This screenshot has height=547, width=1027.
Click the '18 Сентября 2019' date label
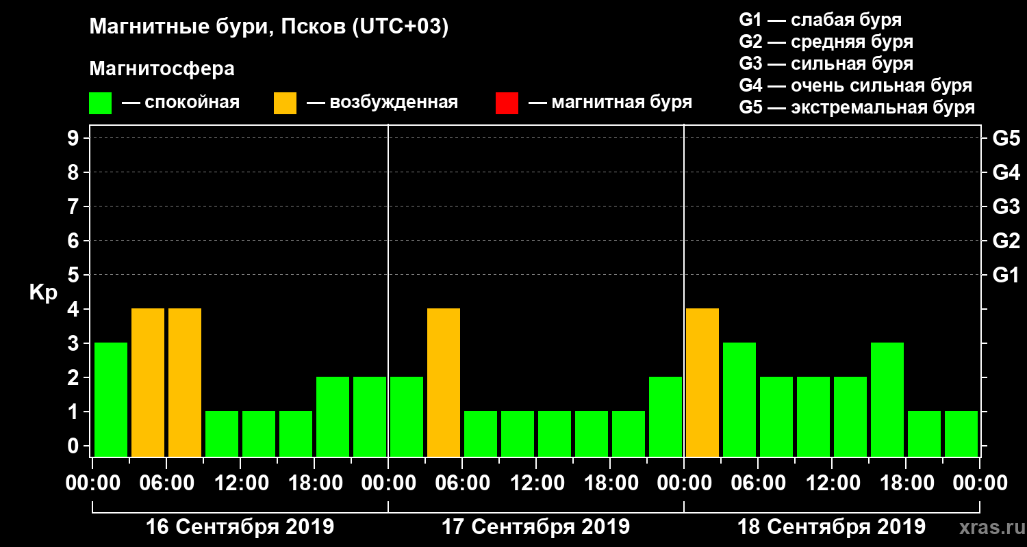[831, 527]
